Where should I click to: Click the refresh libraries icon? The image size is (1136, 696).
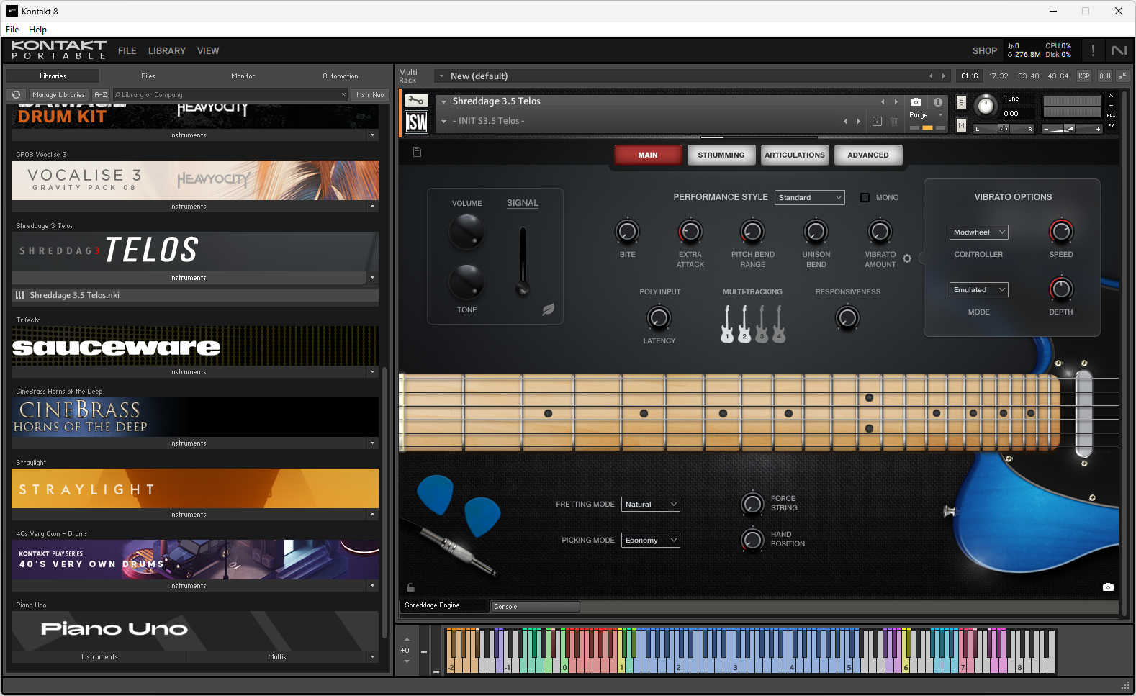point(16,94)
